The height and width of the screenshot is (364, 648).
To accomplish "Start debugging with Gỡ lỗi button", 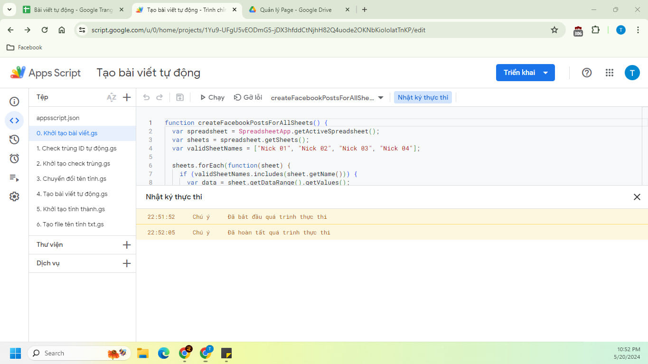I will click(x=248, y=97).
